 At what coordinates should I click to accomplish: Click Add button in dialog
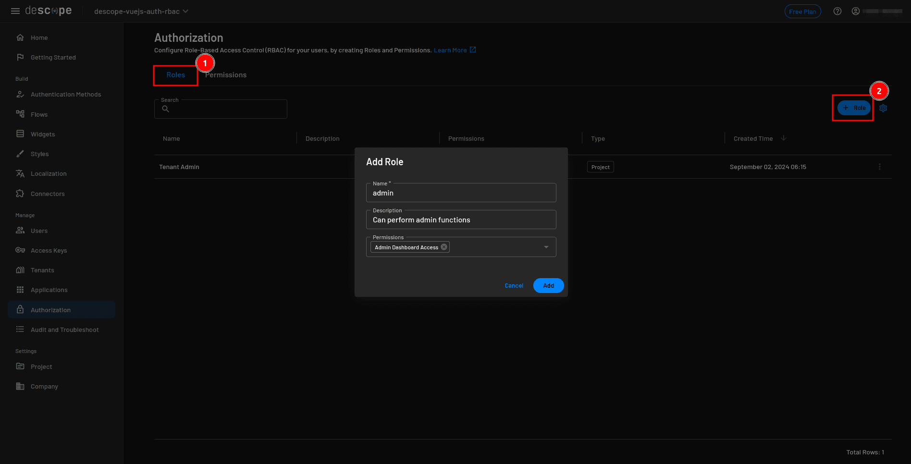tap(548, 285)
